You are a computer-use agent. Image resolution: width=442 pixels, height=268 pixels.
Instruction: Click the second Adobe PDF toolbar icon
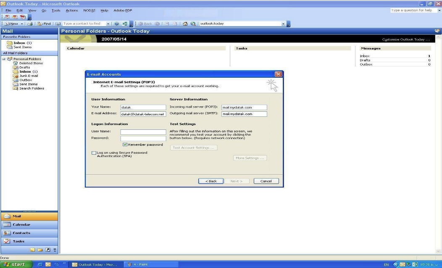point(15,17)
